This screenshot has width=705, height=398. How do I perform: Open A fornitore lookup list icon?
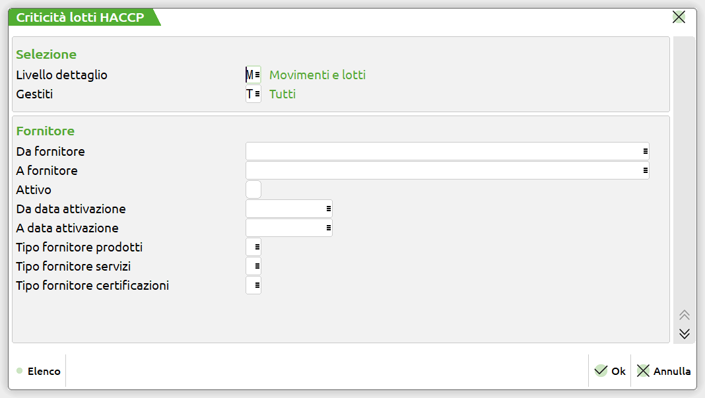645,171
